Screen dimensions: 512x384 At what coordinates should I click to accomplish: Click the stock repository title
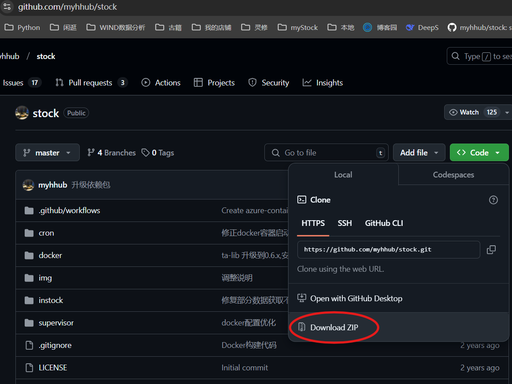tap(46, 113)
